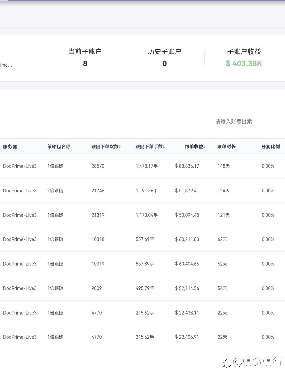Open the 0.00% link in the 148天 row
This screenshot has width=285, height=378.
[x=268, y=166]
